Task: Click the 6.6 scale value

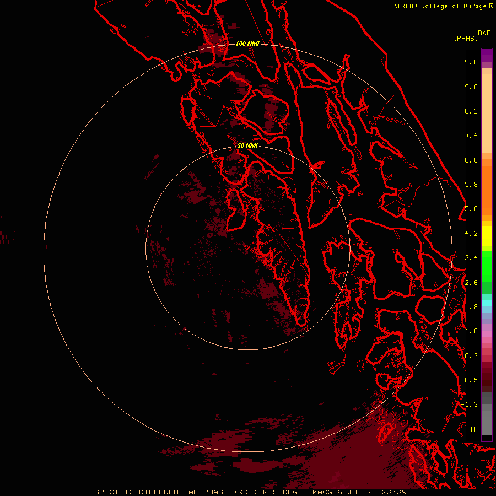Action: 471,160
